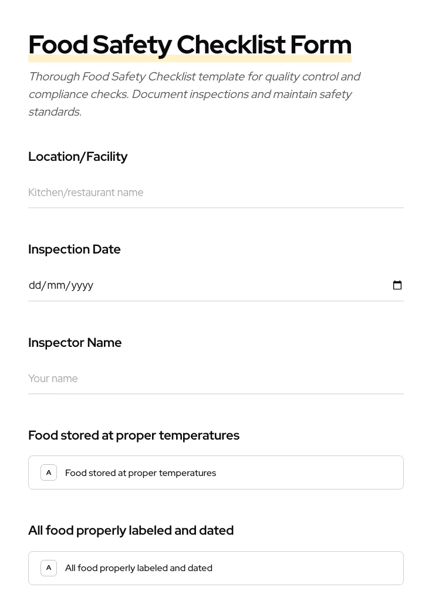The height and width of the screenshot is (601, 432).
Task: Click the italic template description text
Action: tap(194, 94)
